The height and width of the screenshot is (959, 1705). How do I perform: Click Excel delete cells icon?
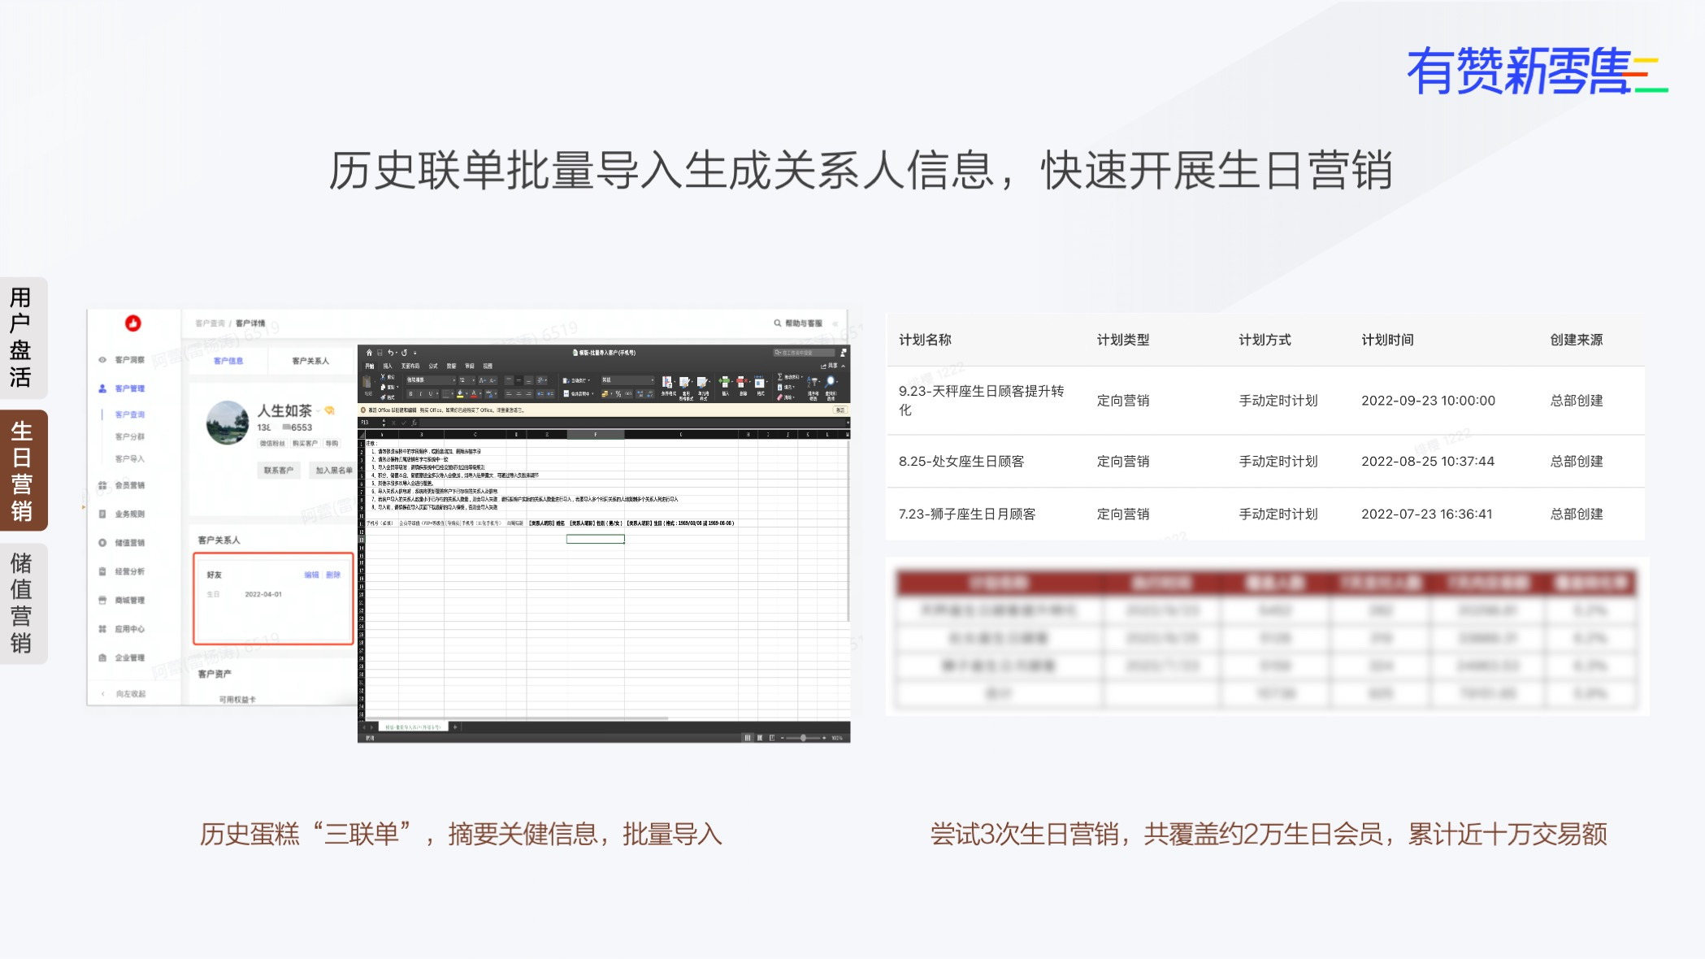[741, 382]
